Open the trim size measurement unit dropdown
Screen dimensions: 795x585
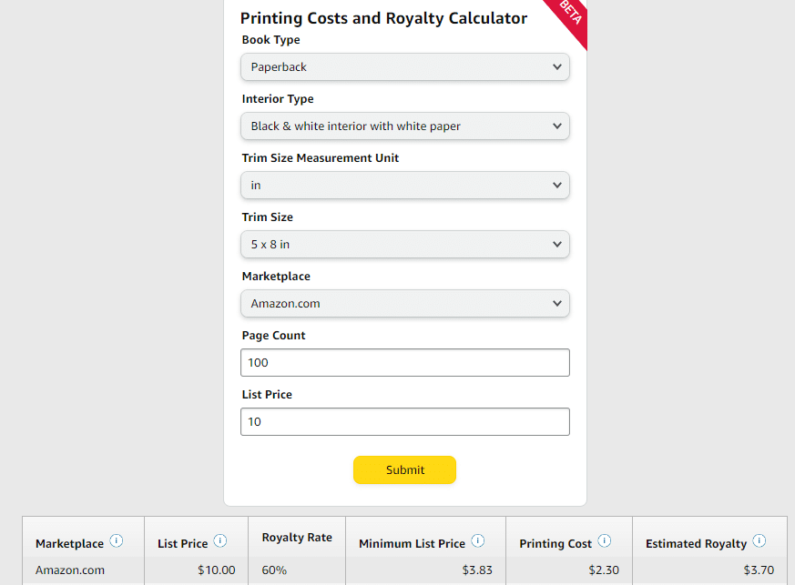click(405, 186)
